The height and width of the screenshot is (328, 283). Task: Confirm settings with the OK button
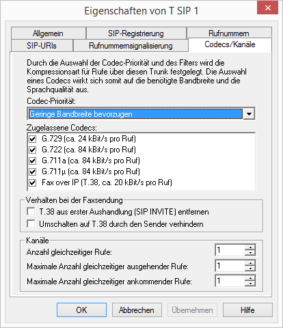tap(81, 310)
